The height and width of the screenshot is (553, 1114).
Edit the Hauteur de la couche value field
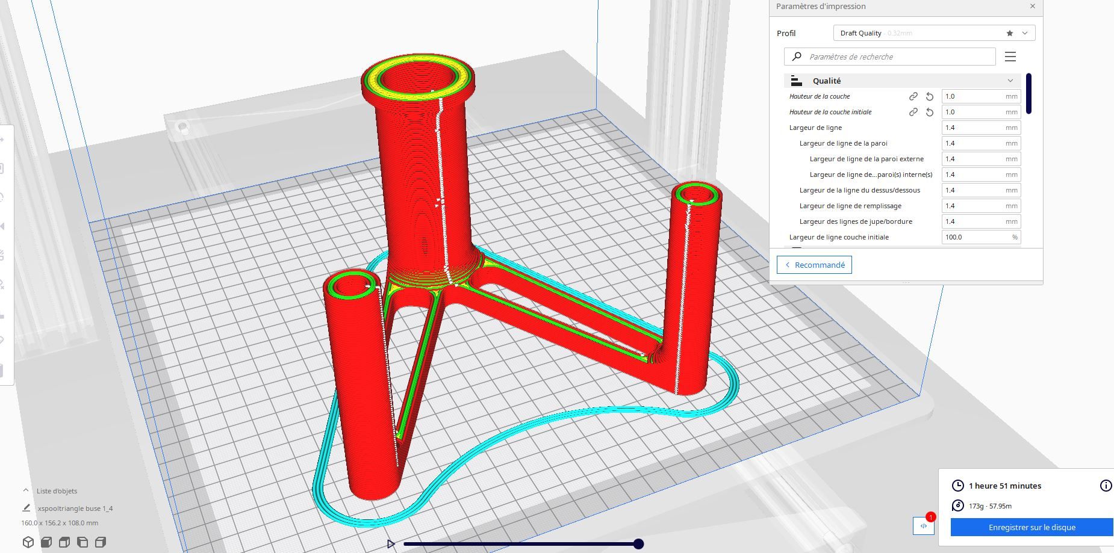click(x=981, y=96)
